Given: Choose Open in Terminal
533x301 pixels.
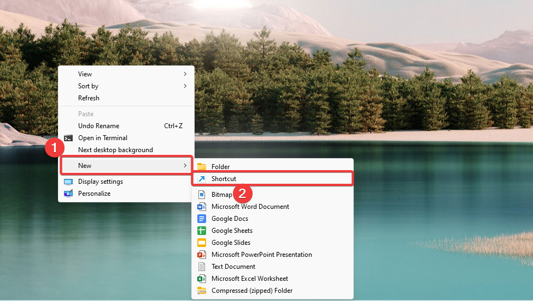Looking at the screenshot, I should tap(126, 138).
